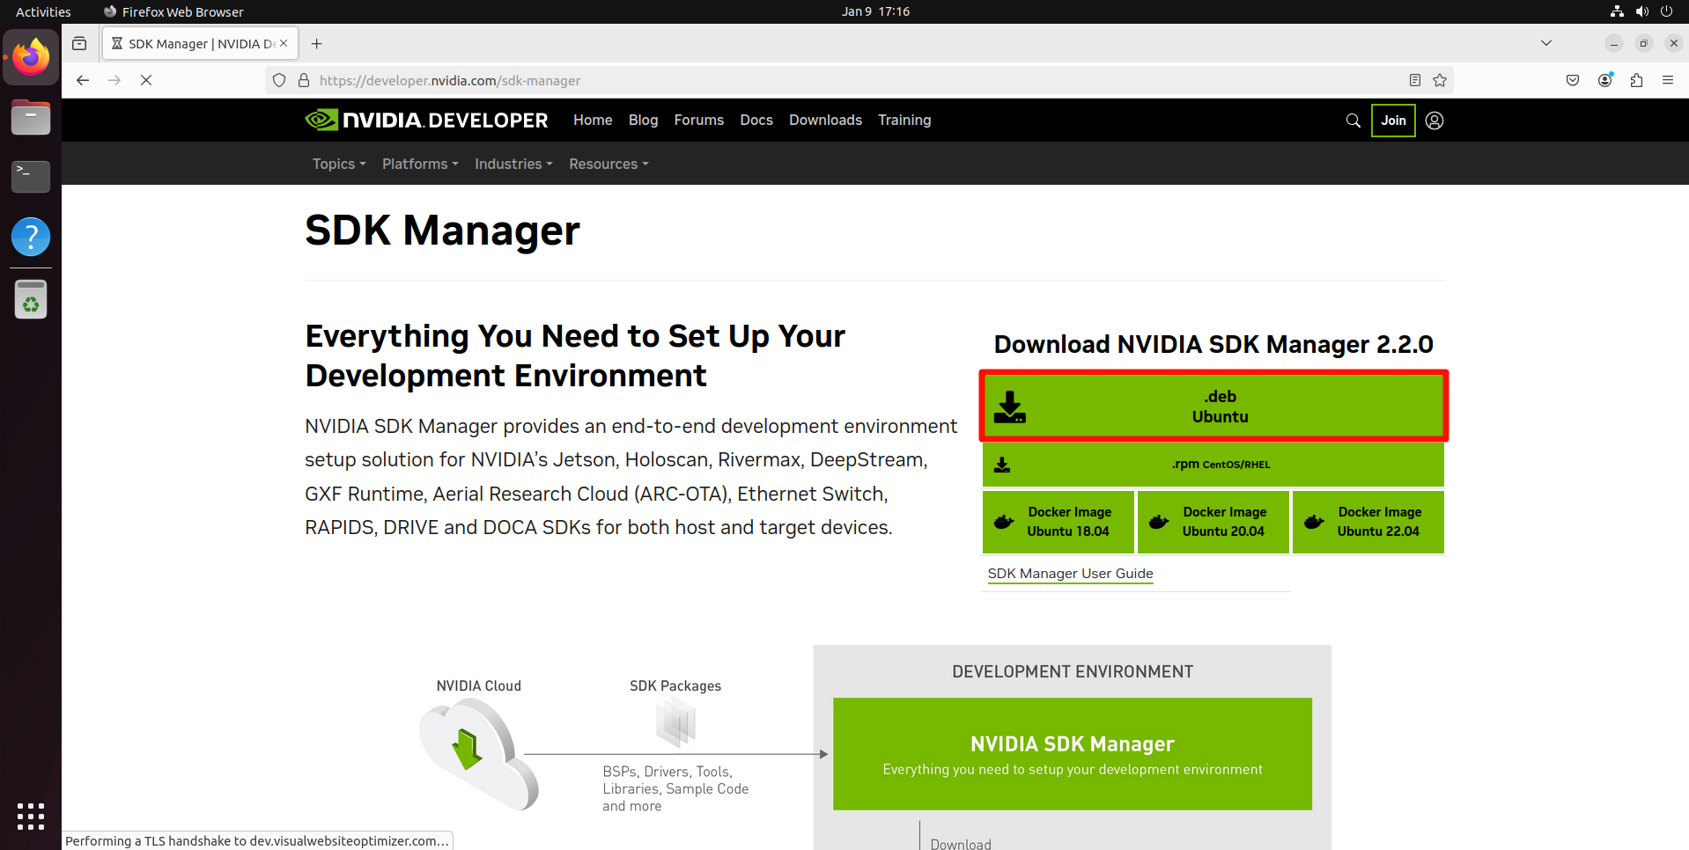Get Docker Image Ubuntu 20.04

click(1213, 522)
